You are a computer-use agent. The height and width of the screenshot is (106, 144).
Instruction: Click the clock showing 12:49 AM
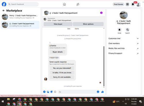[x=134, y=99]
